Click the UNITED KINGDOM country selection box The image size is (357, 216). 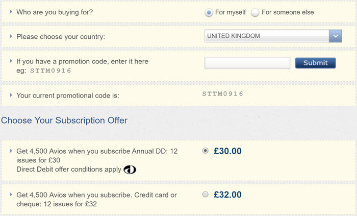pyautogui.click(x=273, y=36)
